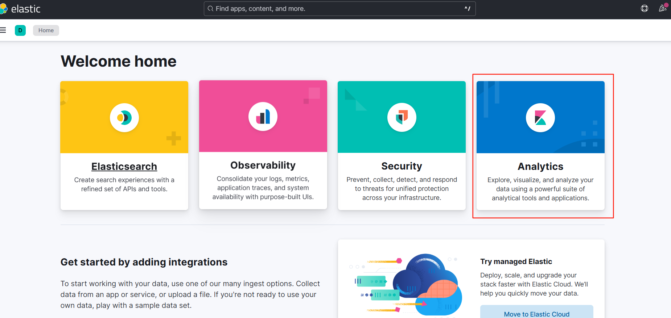This screenshot has height=318, width=671.
Task: Click Security card description text
Action: (402, 189)
